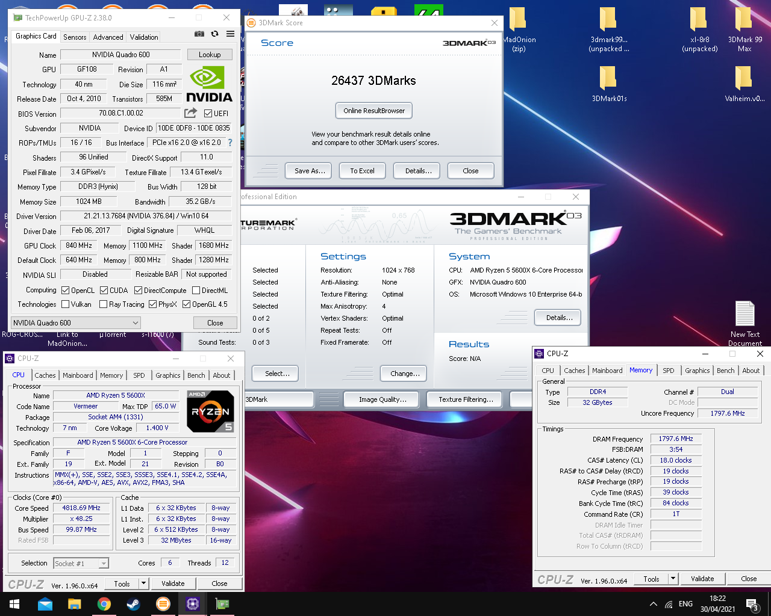
Task: Open the Bench tab in left CPU-Z
Action: (x=196, y=375)
